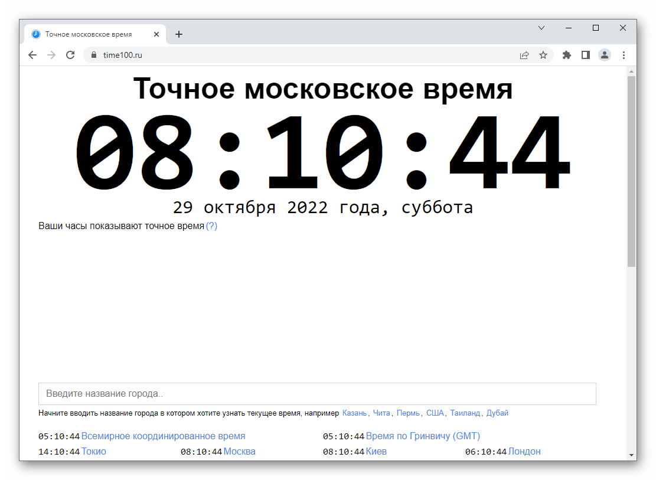Screen dimensions: 656x480
Task: Click the scrollbar down arrow
Action: 631,455
